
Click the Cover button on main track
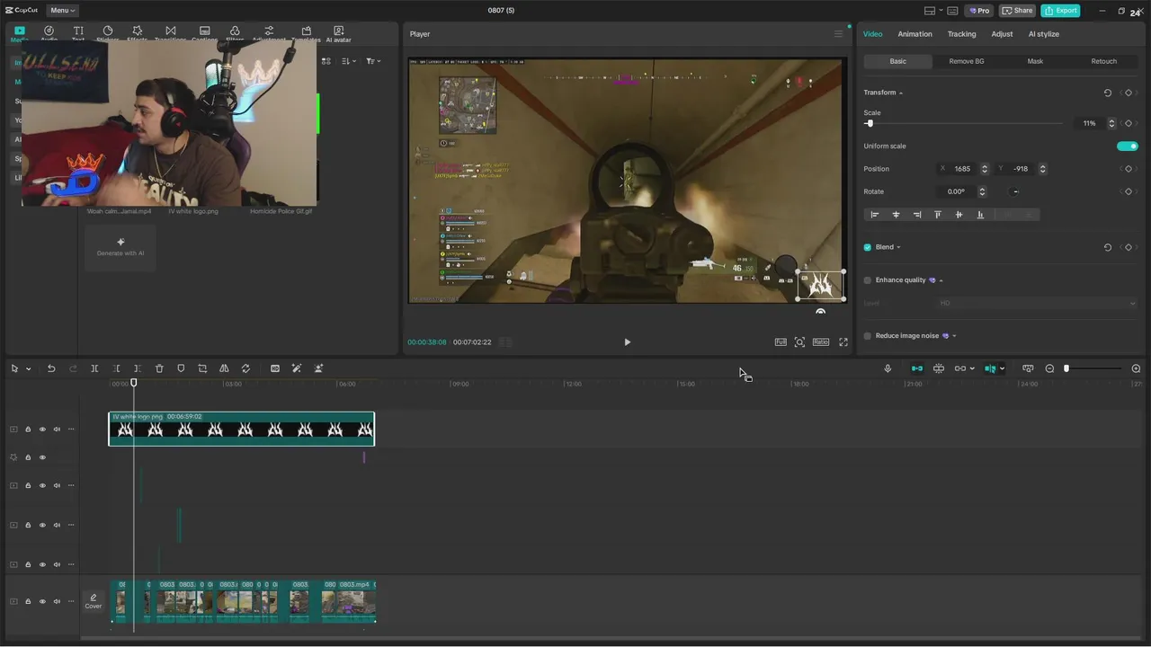[x=94, y=601]
